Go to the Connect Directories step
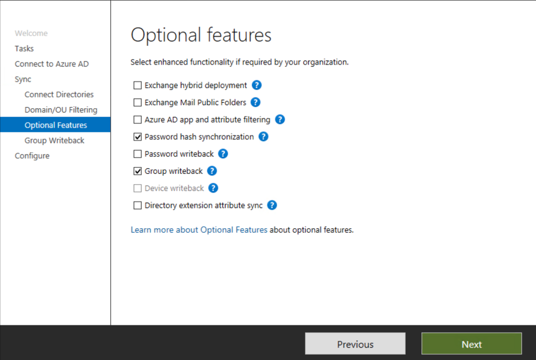This screenshot has width=536, height=360. 59,94
